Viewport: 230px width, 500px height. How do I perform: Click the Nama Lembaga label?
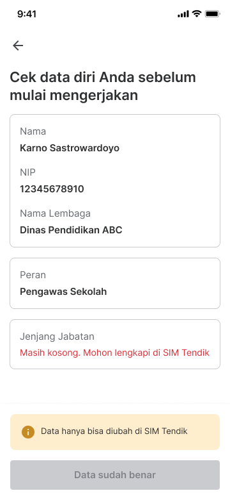tap(56, 213)
